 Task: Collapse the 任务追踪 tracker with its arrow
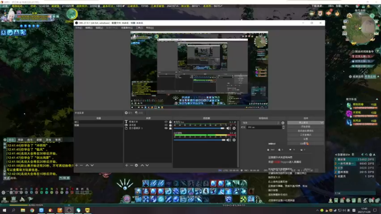[x=378, y=77]
